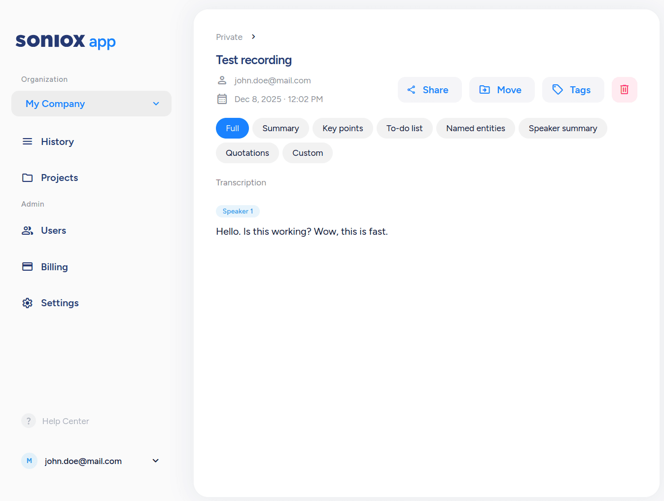Click the breadcrumb chevron after Private
The height and width of the screenshot is (501, 664).
253,37
